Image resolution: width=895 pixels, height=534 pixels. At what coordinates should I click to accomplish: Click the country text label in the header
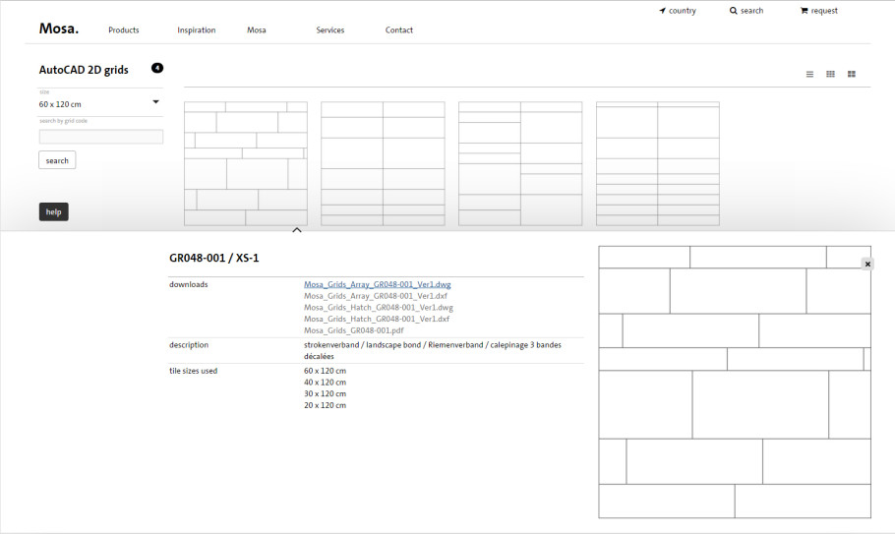tap(683, 11)
